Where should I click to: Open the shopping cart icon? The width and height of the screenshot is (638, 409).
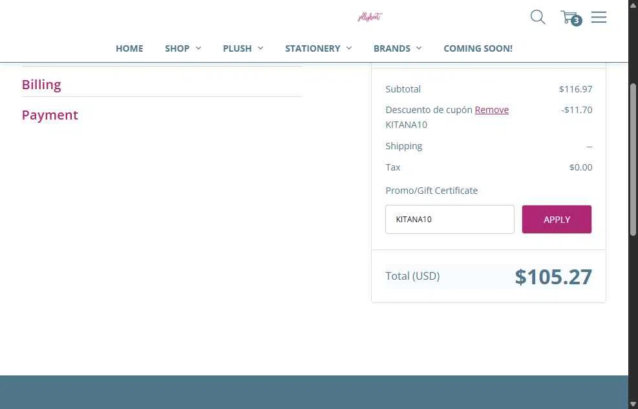coord(571,17)
